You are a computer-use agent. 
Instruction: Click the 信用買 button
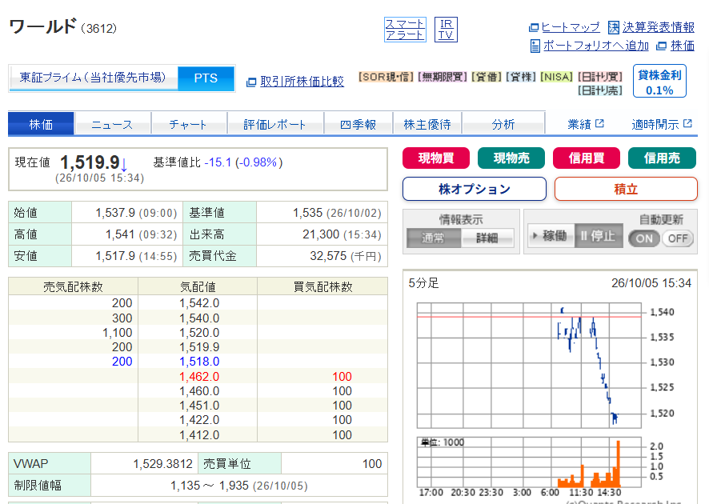(x=587, y=158)
